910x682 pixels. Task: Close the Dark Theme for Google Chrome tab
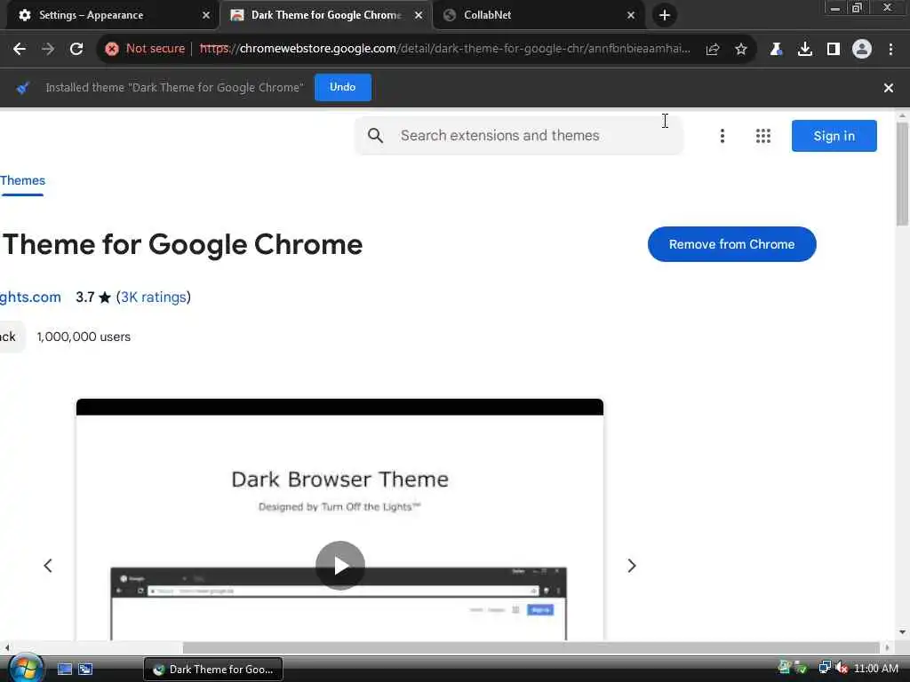coord(419,16)
